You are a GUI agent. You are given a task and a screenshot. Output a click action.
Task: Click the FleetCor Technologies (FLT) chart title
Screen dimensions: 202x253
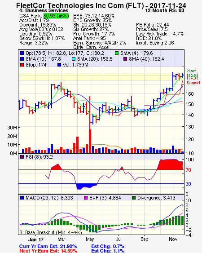[101, 5]
